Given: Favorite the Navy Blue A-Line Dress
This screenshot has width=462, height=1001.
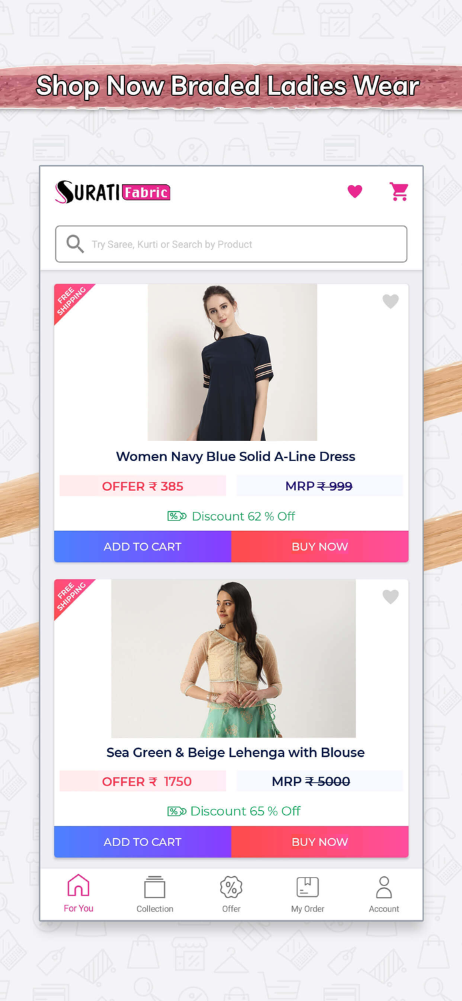Looking at the screenshot, I should (391, 301).
